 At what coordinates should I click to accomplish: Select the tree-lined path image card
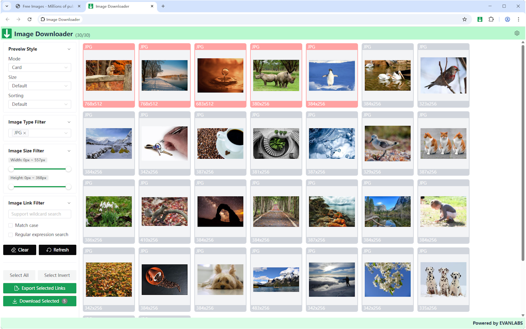pos(276,211)
